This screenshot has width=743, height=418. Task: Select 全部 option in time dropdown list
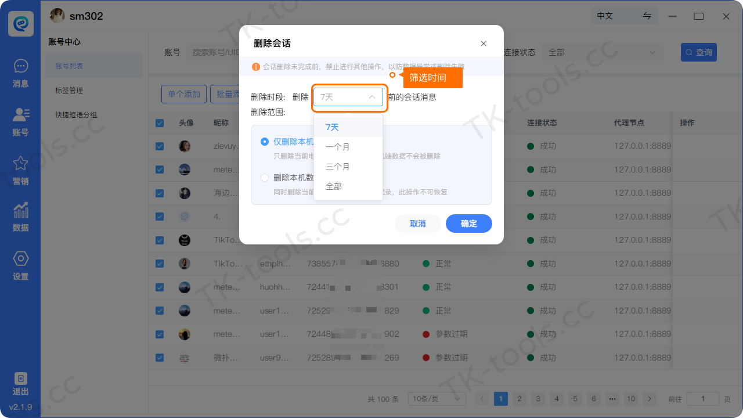[348, 186]
